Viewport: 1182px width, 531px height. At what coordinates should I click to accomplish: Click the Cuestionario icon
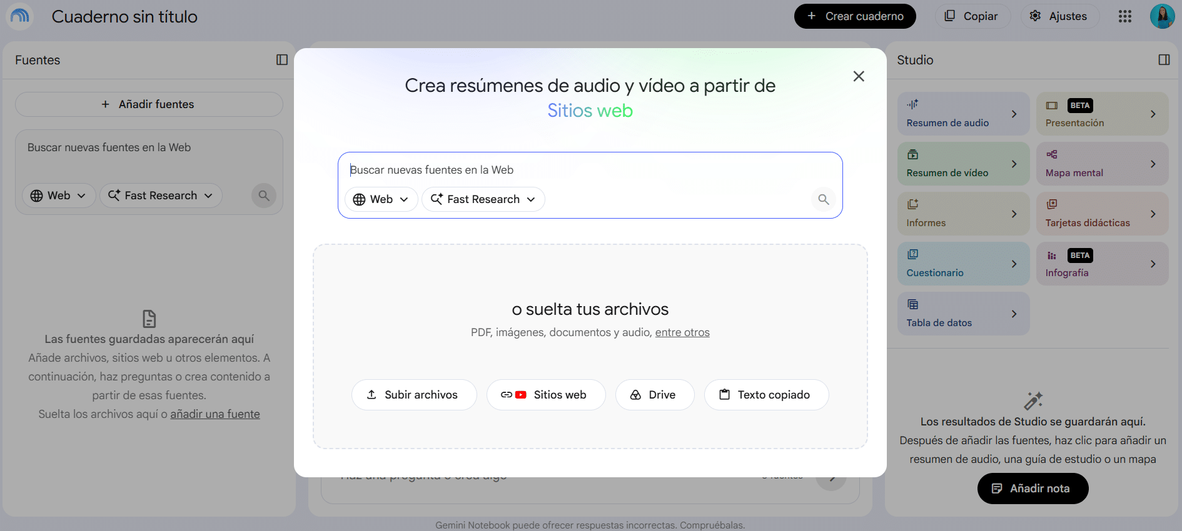pyautogui.click(x=913, y=254)
